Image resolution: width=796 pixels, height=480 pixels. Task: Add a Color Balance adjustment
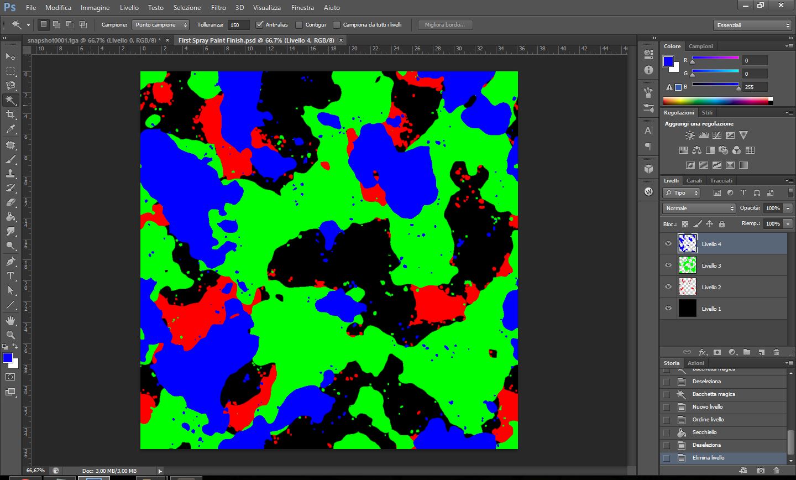point(696,150)
